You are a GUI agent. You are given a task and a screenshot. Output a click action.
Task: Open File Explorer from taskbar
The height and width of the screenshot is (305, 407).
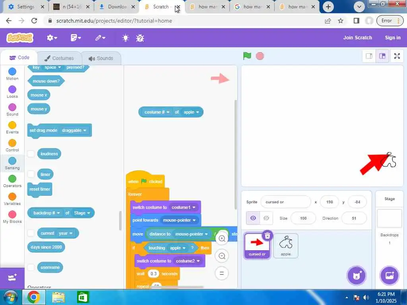(58, 297)
